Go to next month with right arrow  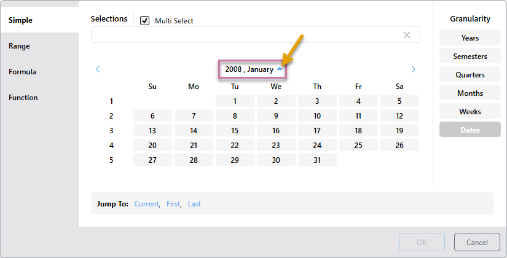coord(413,69)
